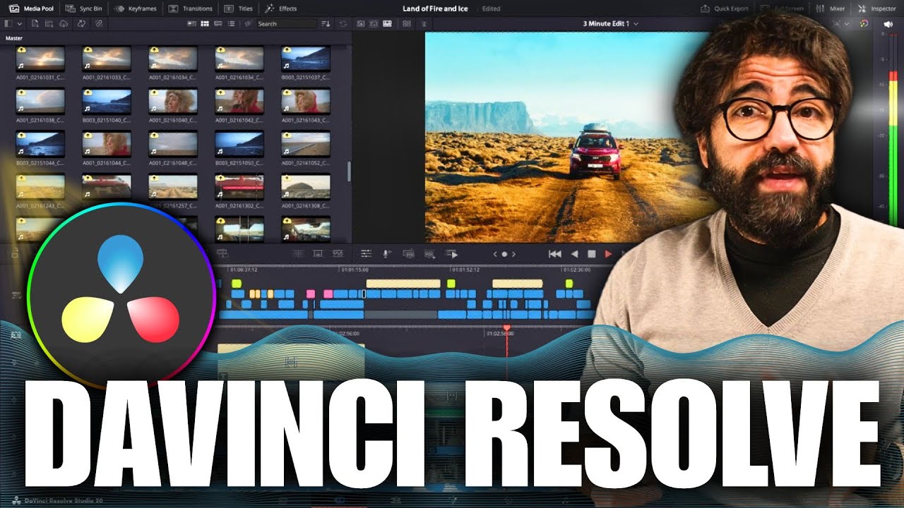Open the timeline tools sliders icon

pyautogui.click(x=366, y=254)
